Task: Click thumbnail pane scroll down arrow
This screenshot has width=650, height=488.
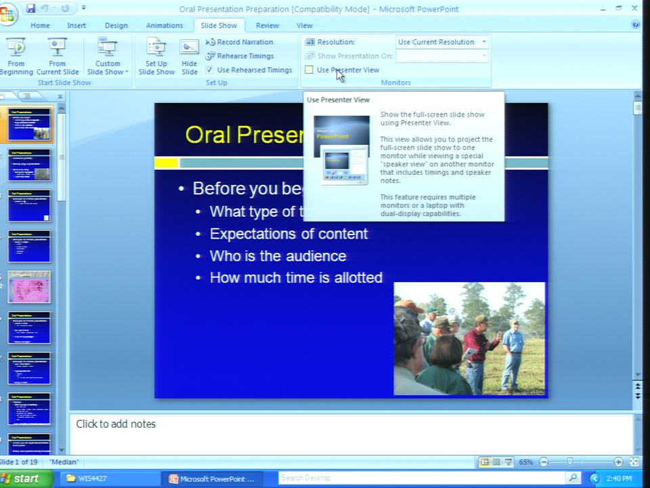Action: point(62,450)
